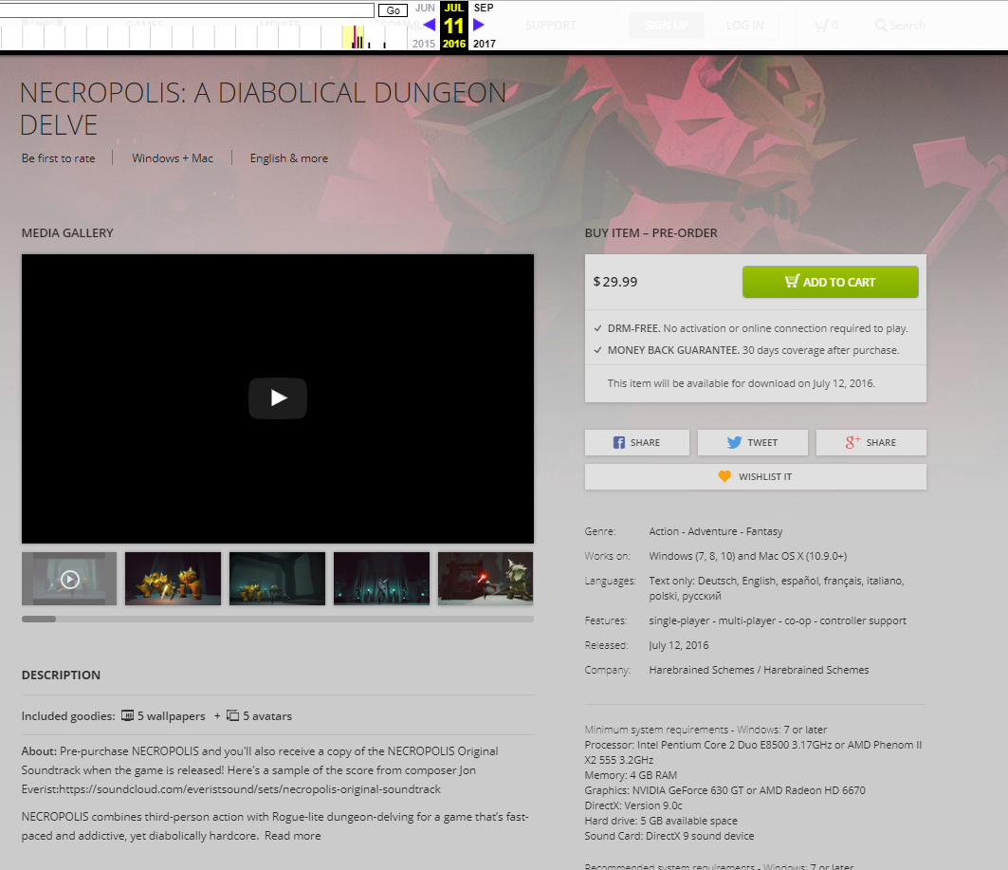Screen dimensions: 1008x870
Task: Click the Necropolis game title heading
Action: coord(264,109)
